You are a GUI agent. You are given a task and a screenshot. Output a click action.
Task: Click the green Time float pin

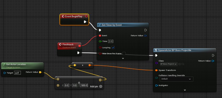point(100,41)
